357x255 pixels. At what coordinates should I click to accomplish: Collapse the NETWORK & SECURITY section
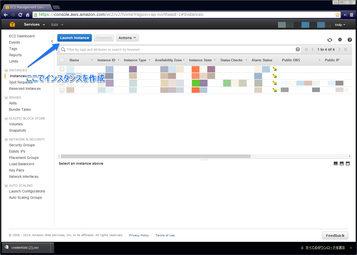pos(6,139)
